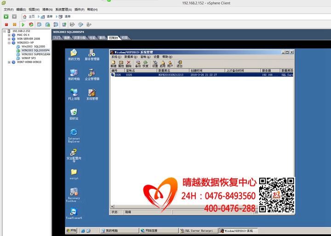
Task: Click the 主页 home icon in breadcrumb
Action: pos(25,16)
